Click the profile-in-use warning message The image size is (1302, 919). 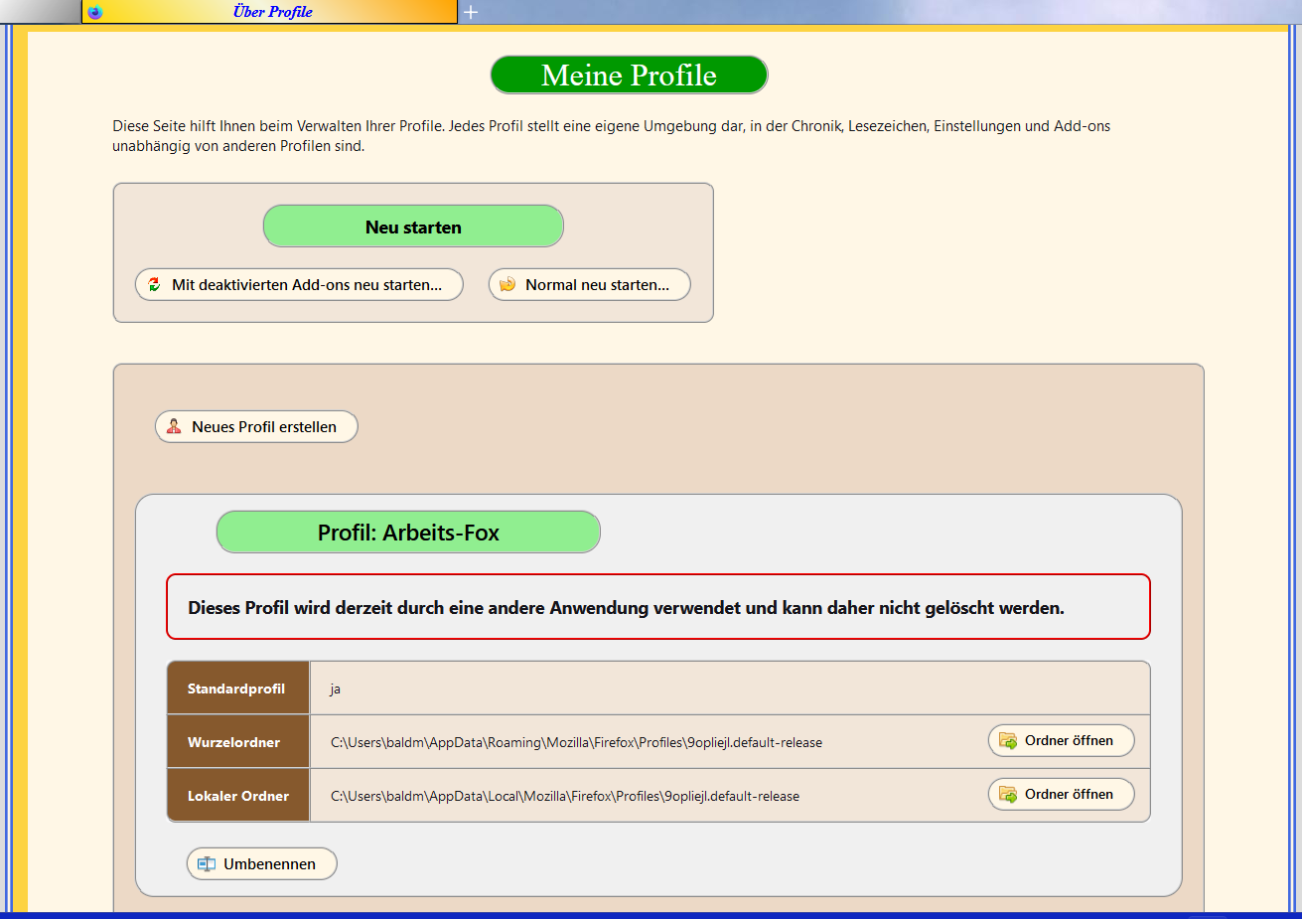click(658, 607)
